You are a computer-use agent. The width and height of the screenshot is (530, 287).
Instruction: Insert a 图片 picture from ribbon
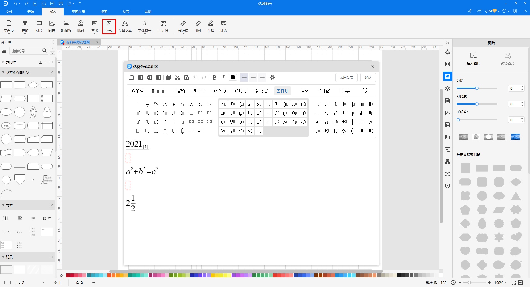coord(39,26)
